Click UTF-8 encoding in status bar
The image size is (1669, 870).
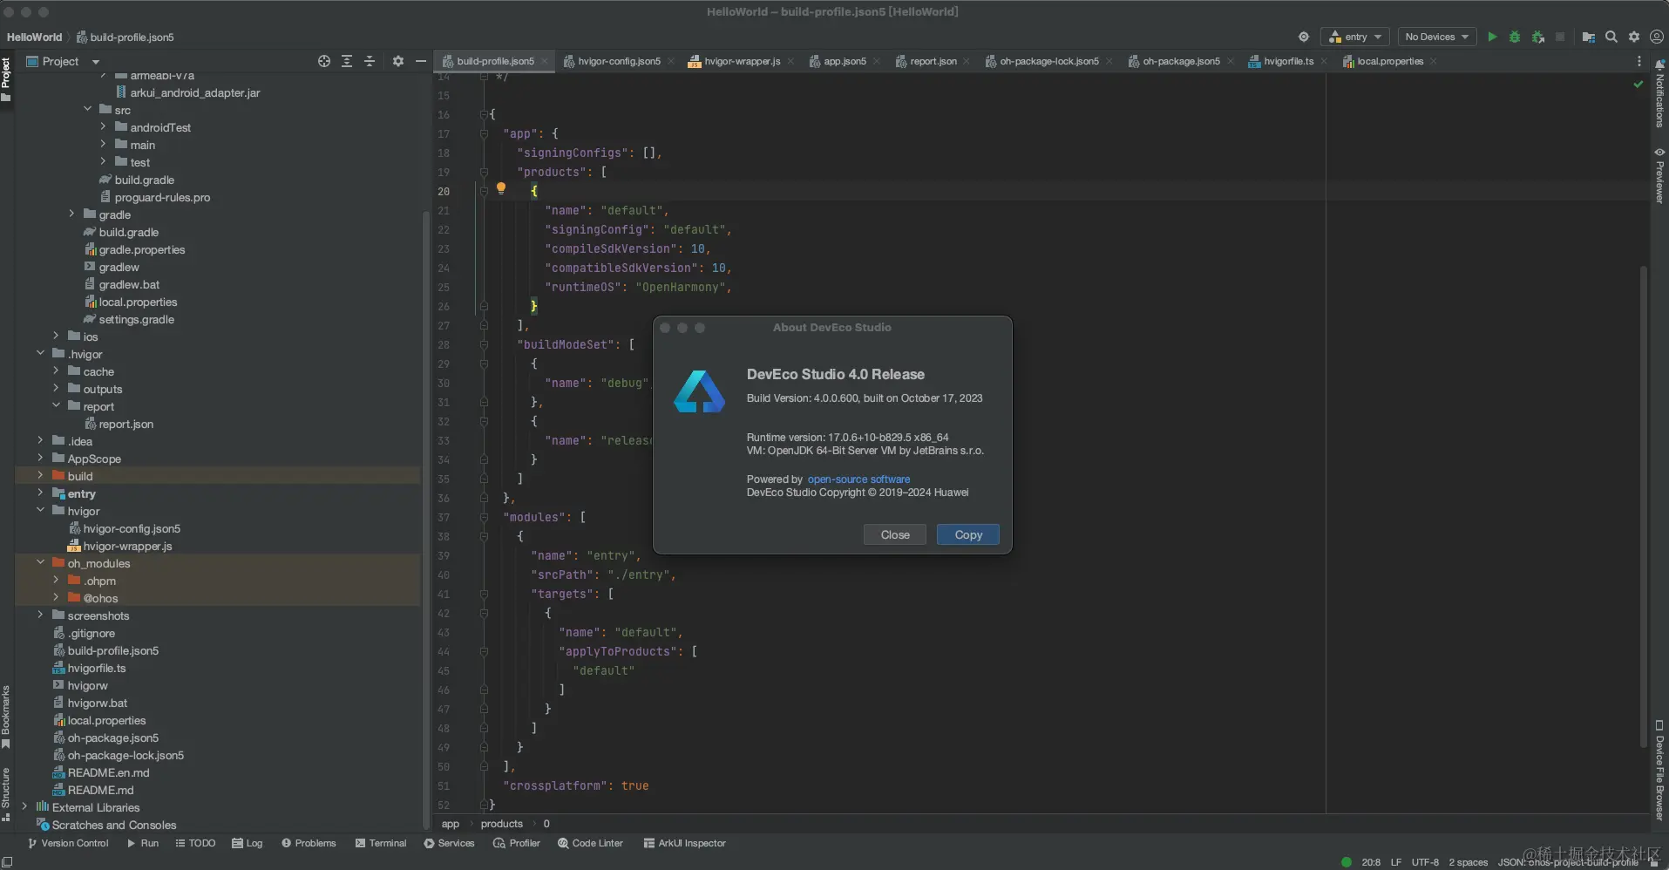click(1425, 862)
